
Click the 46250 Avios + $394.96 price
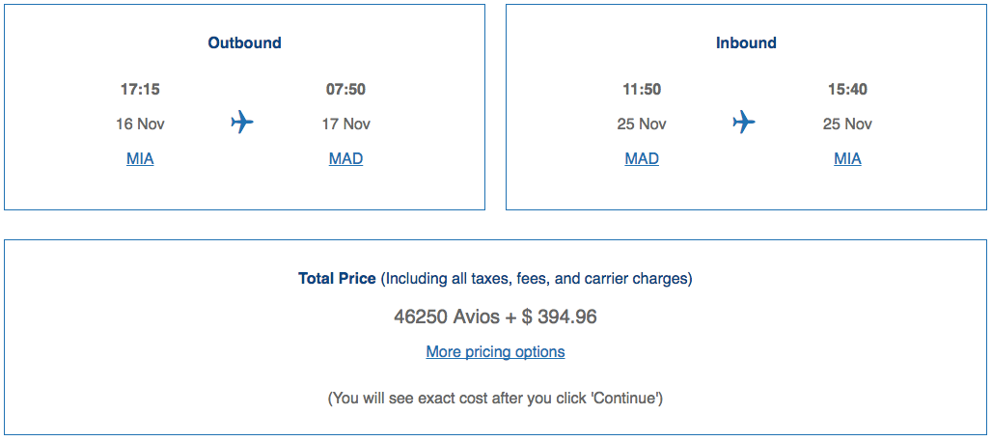point(495,317)
